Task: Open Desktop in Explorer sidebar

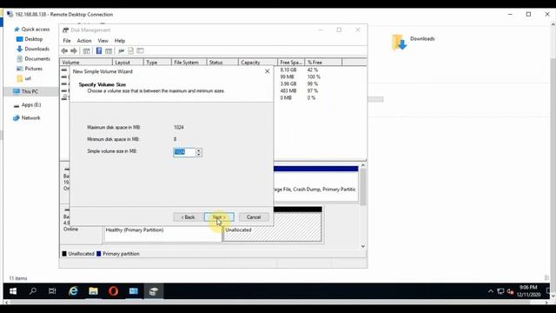Action: 30,39
